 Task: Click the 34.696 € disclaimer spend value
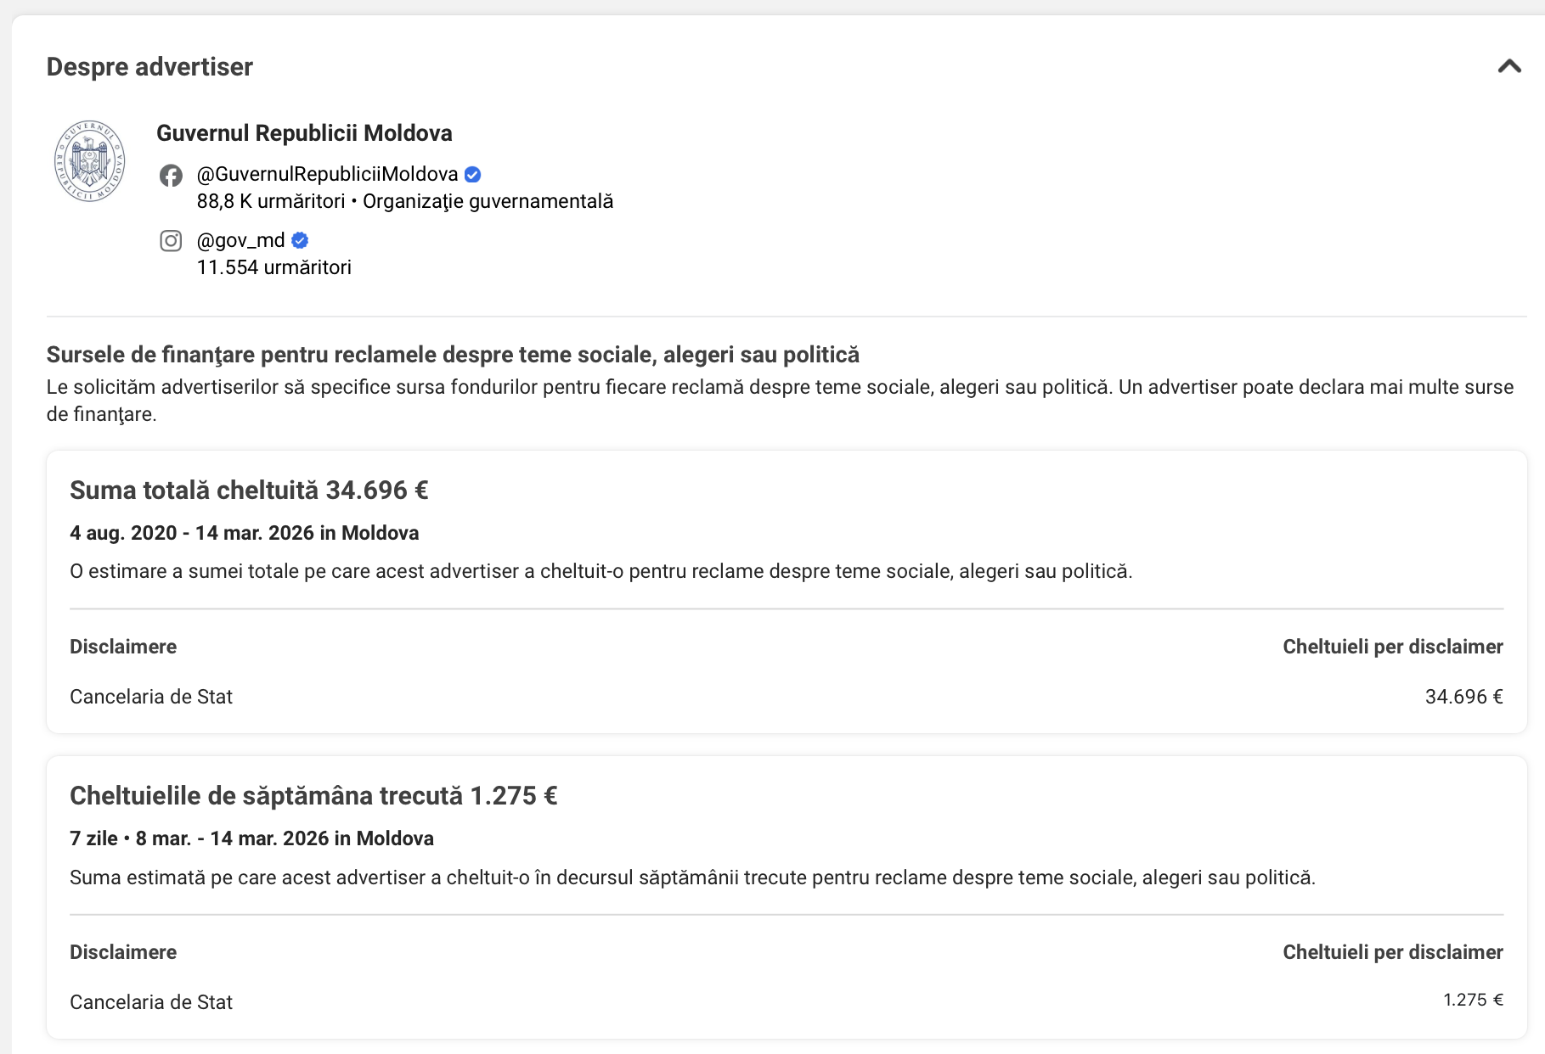point(1463,697)
